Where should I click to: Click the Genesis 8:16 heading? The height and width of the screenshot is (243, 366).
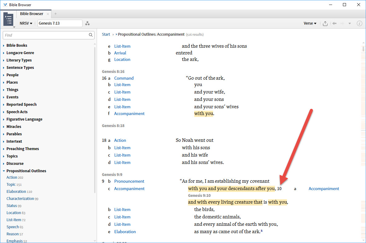[x=113, y=72]
